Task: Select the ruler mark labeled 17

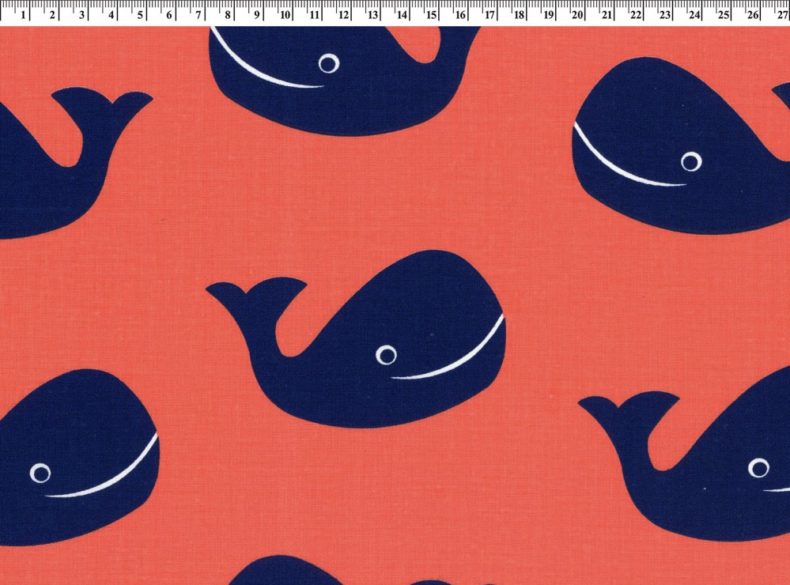Action: tap(489, 15)
